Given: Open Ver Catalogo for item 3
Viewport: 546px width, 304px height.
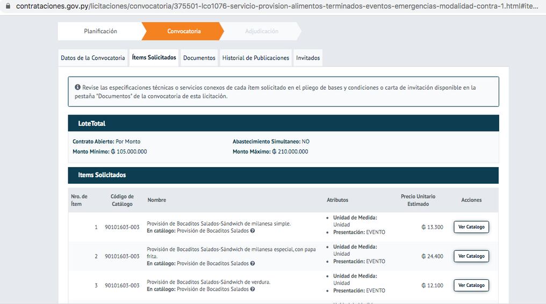Looking at the screenshot, I should tap(471, 285).
